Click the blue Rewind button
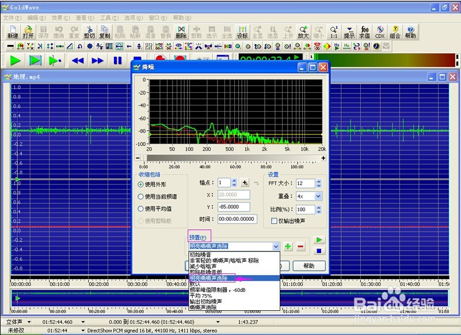The height and width of the screenshot is (335, 461). pyautogui.click(x=78, y=61)
